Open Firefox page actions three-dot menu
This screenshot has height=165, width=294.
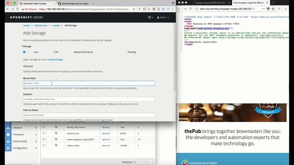[x=263, y=9]
